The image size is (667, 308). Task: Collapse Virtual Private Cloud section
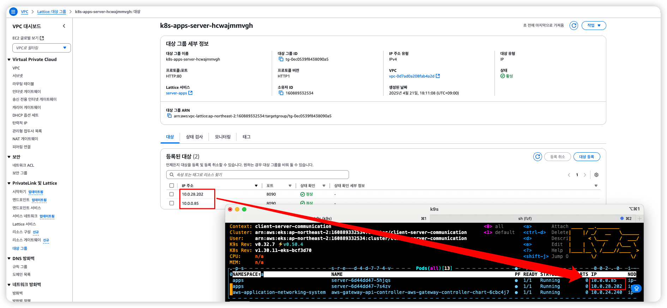9,60
